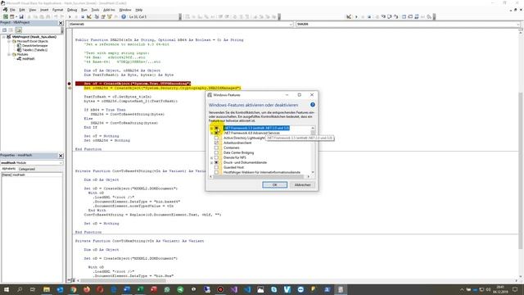Open the File menu
The image size is (524, 295).
pyautogui.click(x=12, y=10)
